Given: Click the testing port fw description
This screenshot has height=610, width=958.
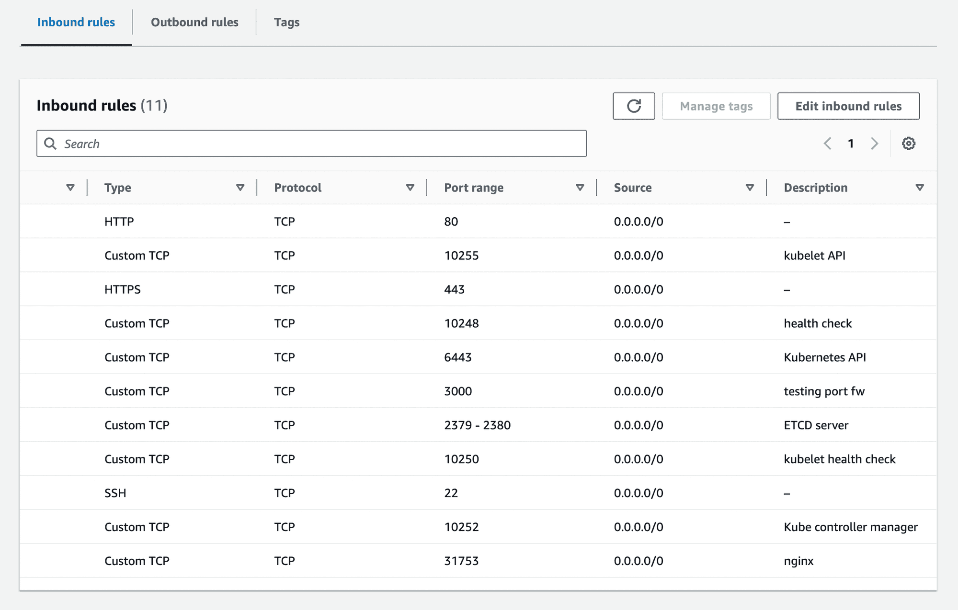Looking at the screenshot, I should click(824, 391).
